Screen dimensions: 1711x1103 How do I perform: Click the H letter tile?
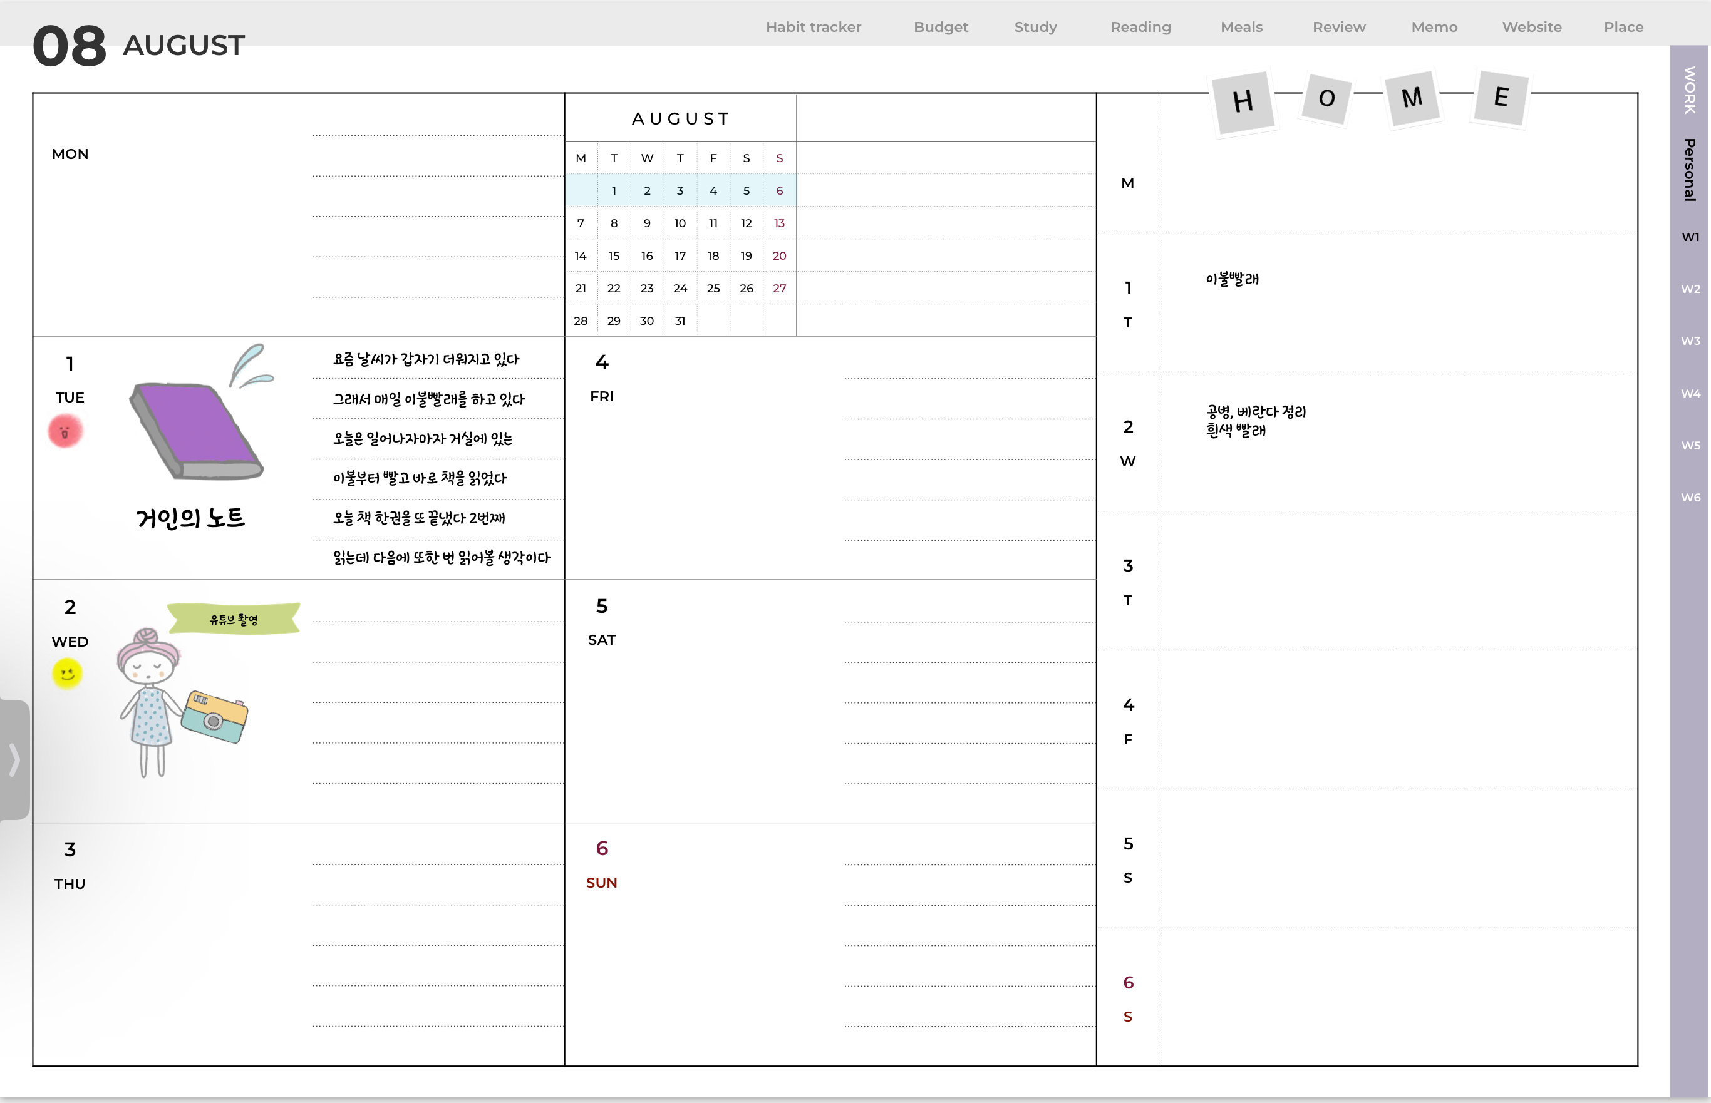click(x=1243, y=101)
